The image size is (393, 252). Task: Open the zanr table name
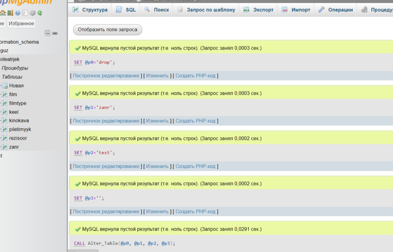pos(14,147)
